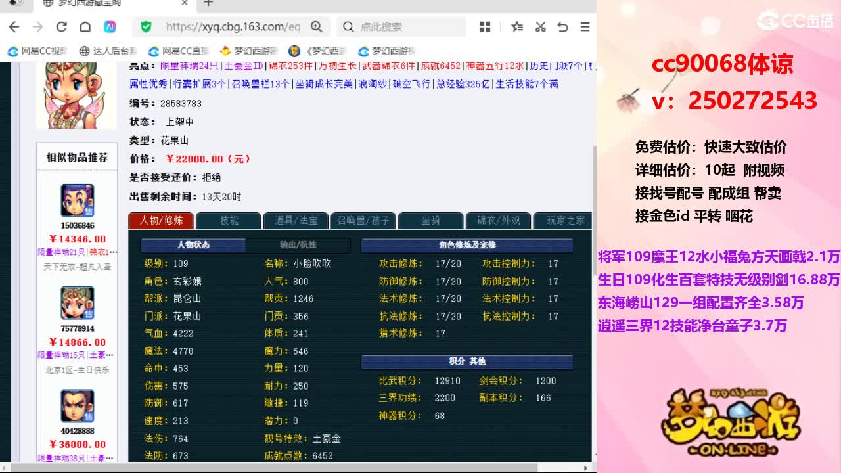Click the 属性优秀 highlight tag
The height and width of the screenshot is (473, 841).
(x=148, y=84)
